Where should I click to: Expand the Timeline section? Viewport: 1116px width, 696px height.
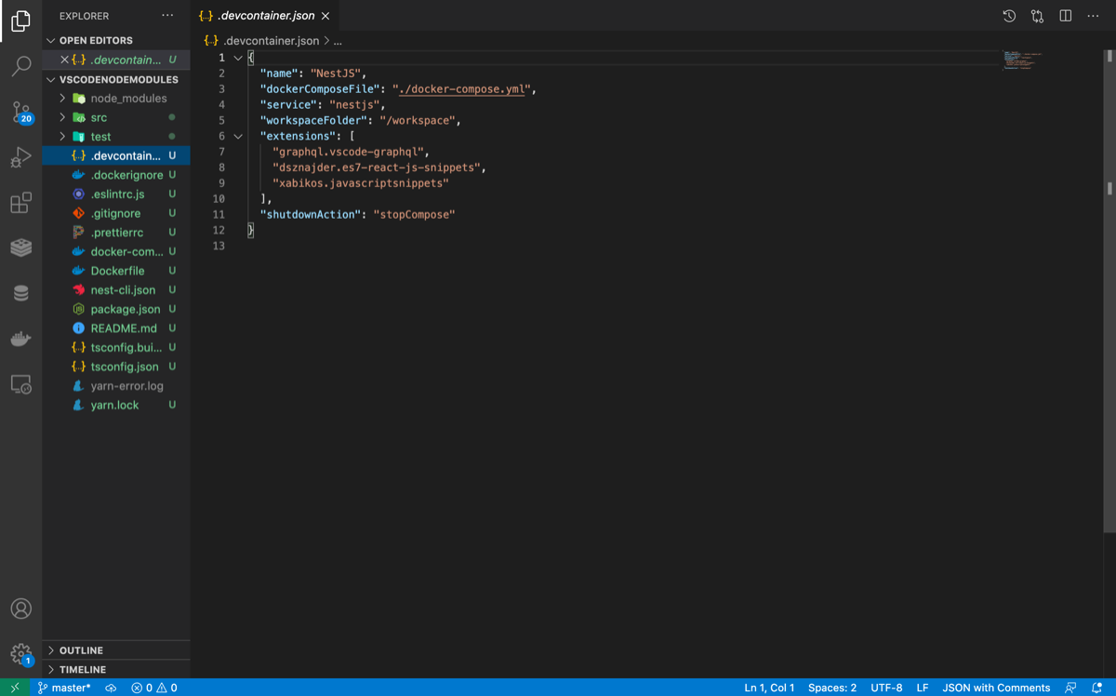click(116, 669)
